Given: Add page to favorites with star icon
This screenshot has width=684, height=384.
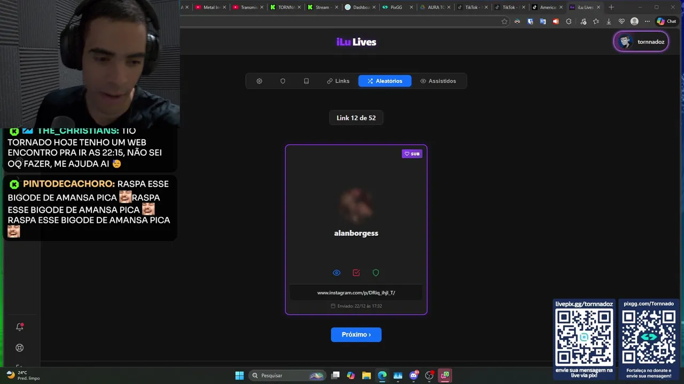Looking at the screenshot, I should (504, 21).
